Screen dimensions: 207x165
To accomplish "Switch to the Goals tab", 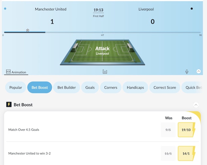I will click(x=90, y=88).
